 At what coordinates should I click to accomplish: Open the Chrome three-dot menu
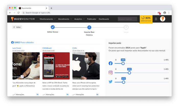(169, 13)
